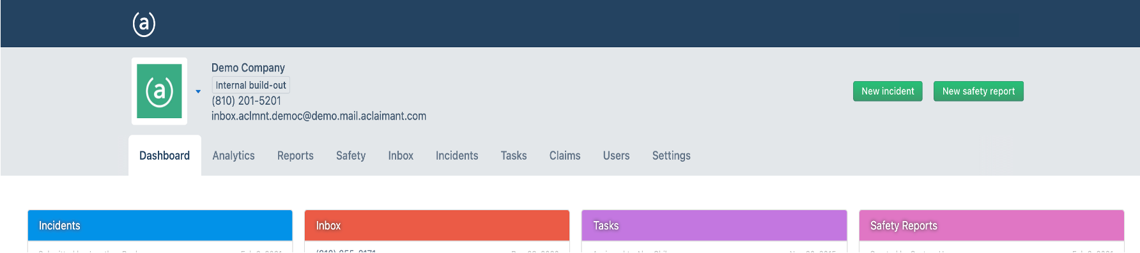The width and height of the screenshot is (1140, 253).
Task: Switch to the Claims tab
Action: 565,155
